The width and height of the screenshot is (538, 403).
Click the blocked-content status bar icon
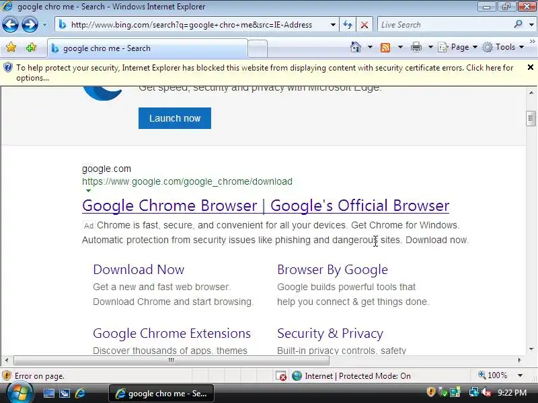(x=281, y=376)
